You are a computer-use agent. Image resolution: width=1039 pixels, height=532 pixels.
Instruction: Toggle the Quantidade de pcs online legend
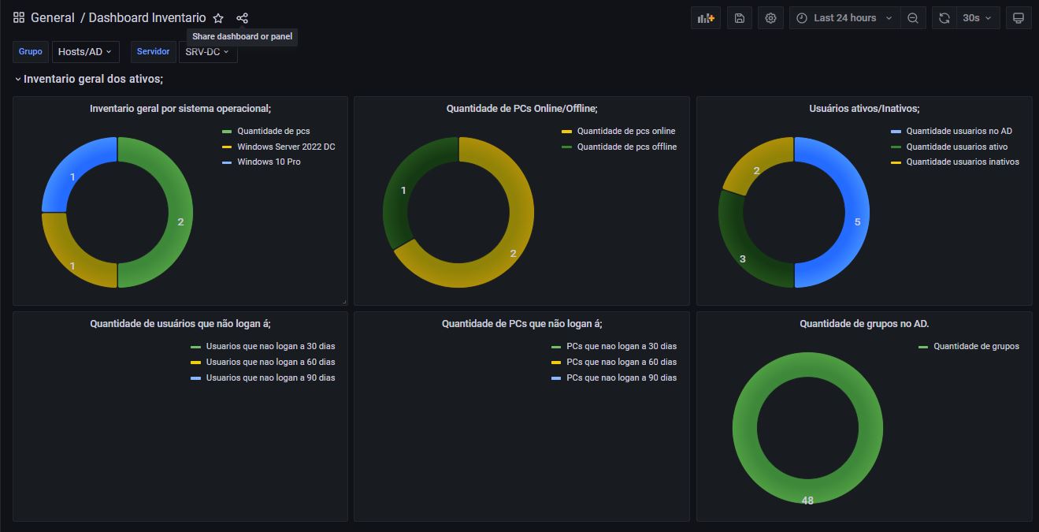(x=626, y=132)
